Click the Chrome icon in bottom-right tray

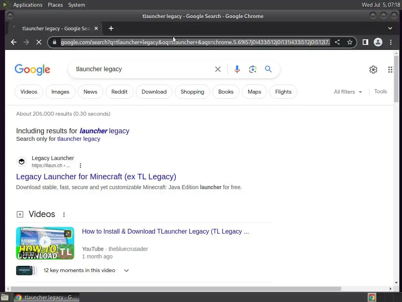click(x=372, y=297)
